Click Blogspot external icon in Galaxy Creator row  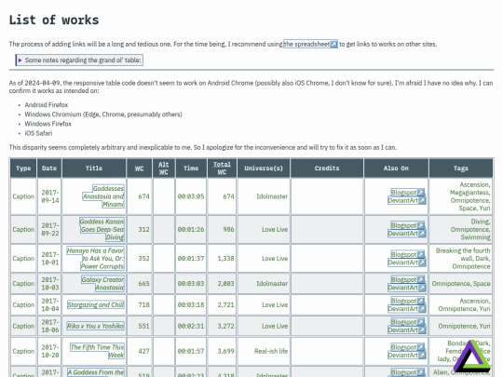click(x=420, y=279)
